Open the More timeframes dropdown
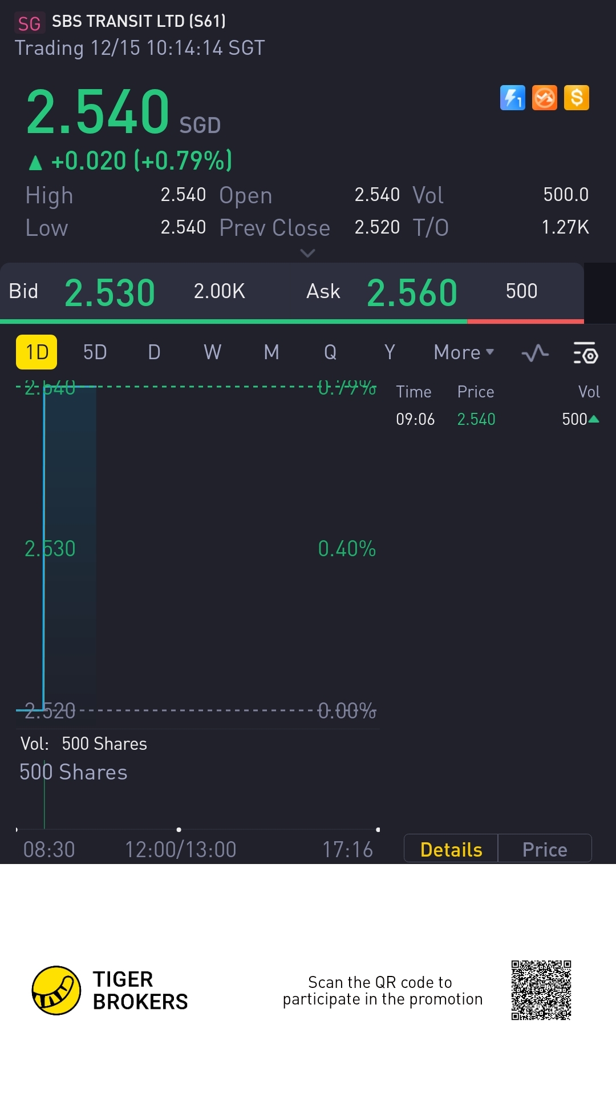Viewport: 616px width, 1117px height. tap(463, 352)
